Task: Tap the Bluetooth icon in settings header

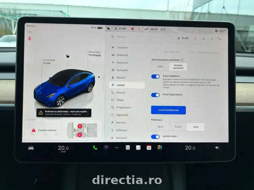Action: 212,39
